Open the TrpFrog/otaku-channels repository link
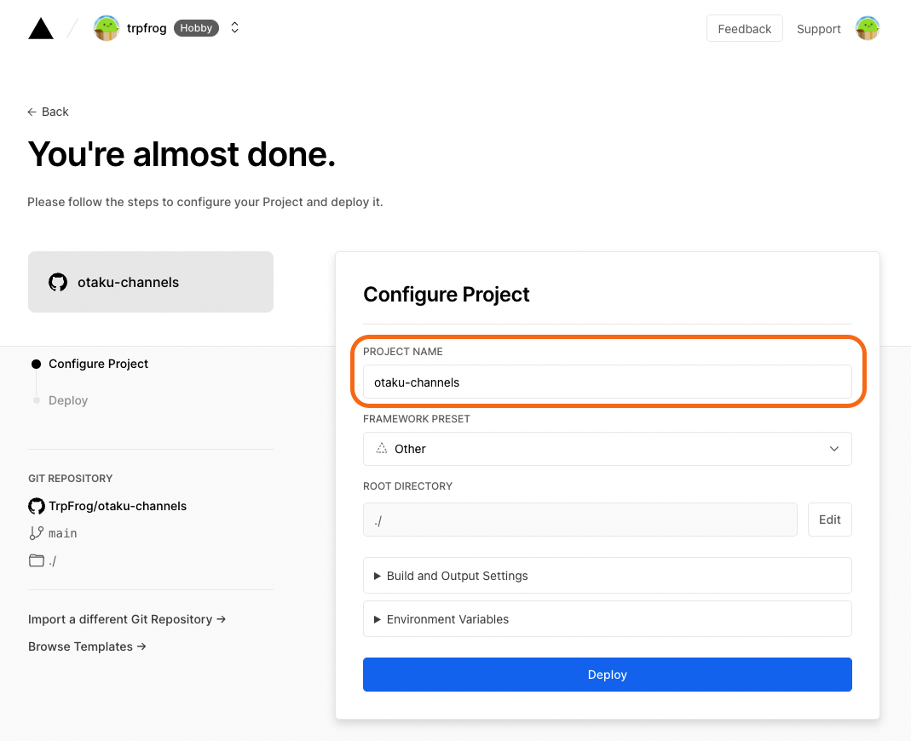This screenshot has height=741, width=911. click(x=118, y=506)
